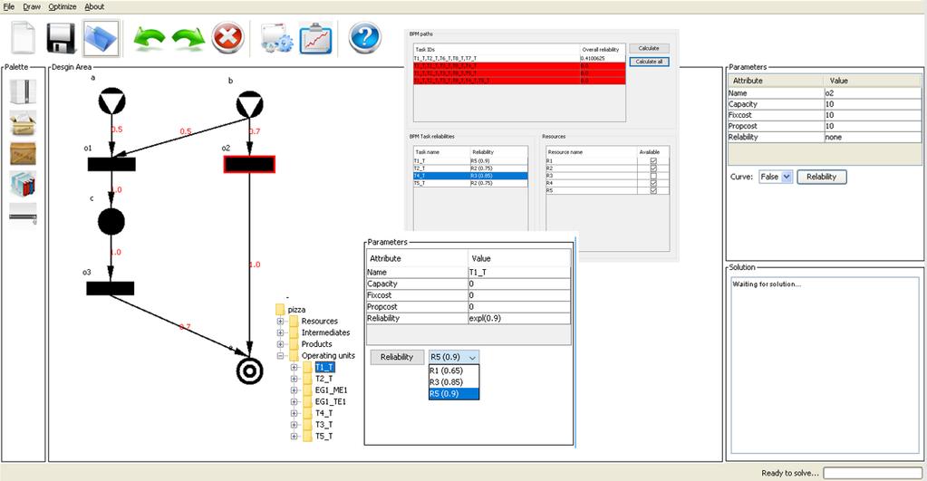Image resolution: width=927 pixels, height=481 pixels.
Task: Enable availability checkbox for R3
Action: pos(653,176)
